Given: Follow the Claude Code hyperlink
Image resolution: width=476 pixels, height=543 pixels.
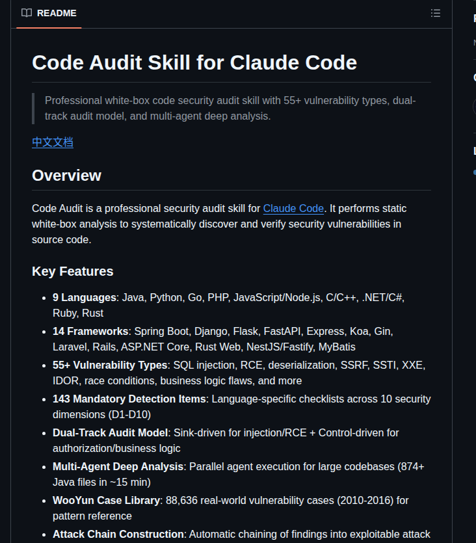Looking at the screenshot, I should (x=293, y=209).
